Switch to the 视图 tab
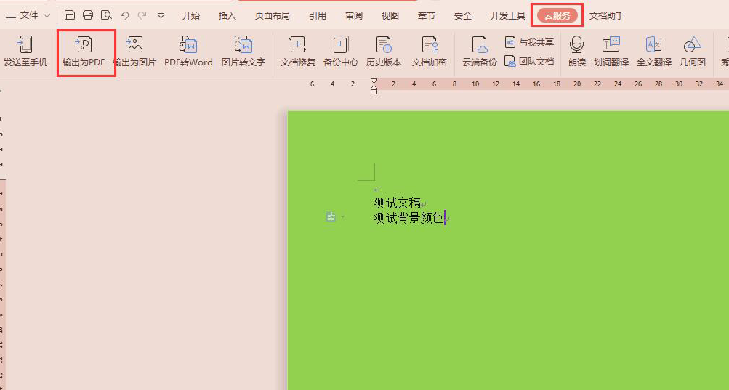 click(390, 15)
